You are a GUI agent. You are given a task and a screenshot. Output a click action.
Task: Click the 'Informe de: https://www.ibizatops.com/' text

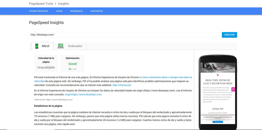tap(53, 99)
